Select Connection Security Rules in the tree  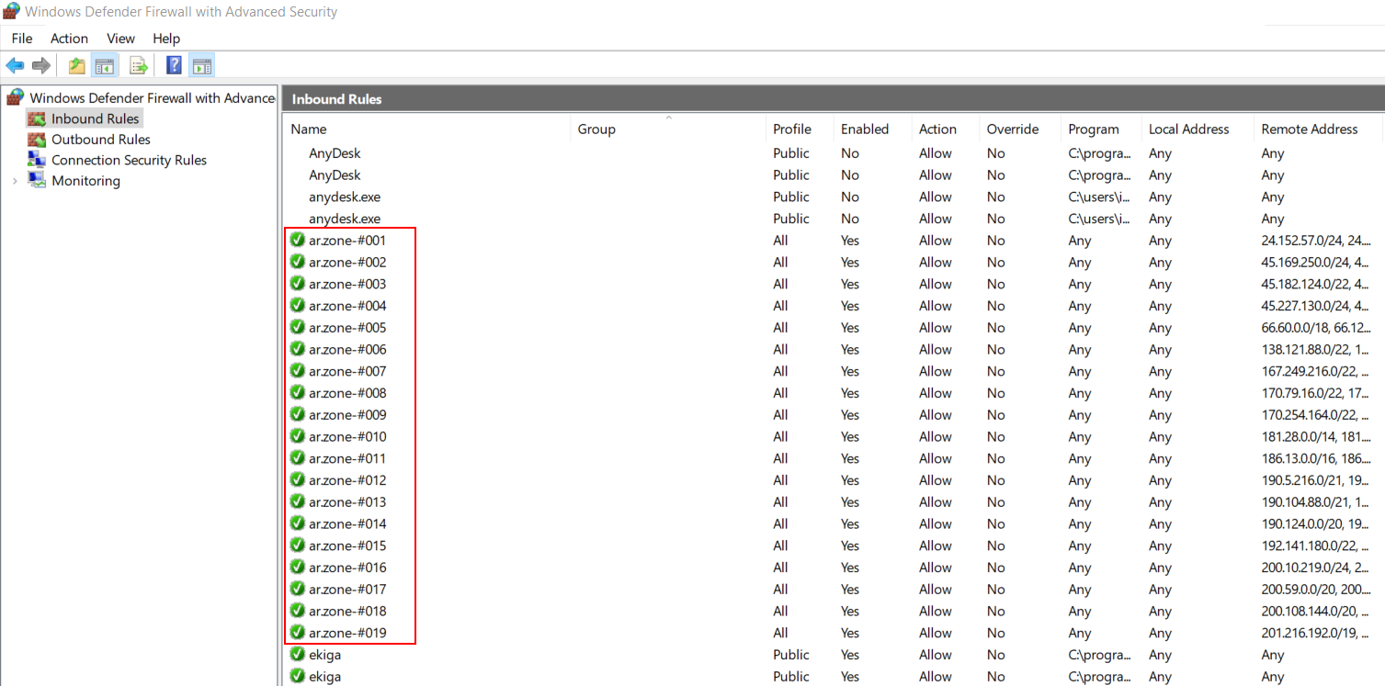click(129, 160)
